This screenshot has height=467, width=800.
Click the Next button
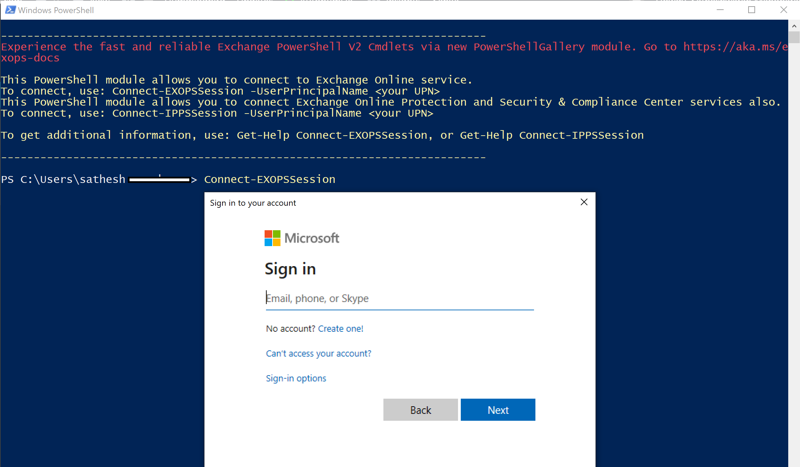[498, 410]
